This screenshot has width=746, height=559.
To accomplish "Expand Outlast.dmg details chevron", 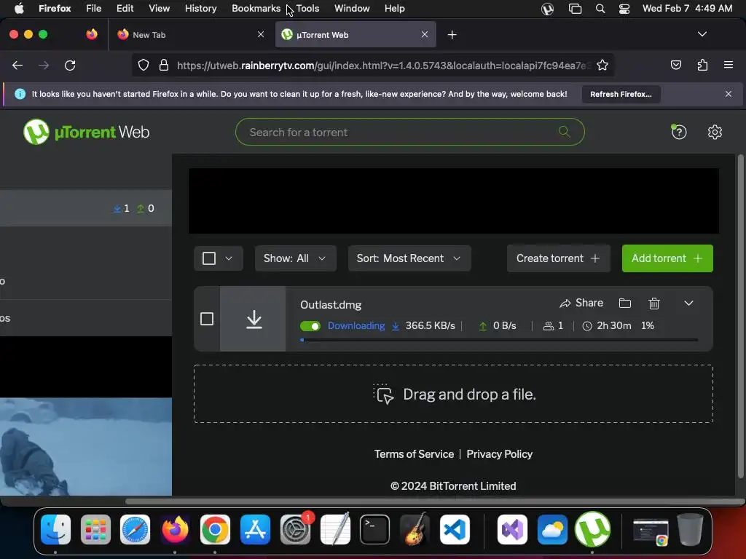I will point(688,304).
